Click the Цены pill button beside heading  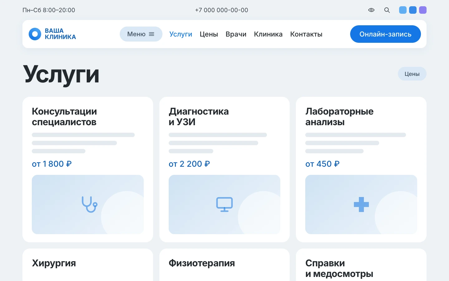click(412, 74)
